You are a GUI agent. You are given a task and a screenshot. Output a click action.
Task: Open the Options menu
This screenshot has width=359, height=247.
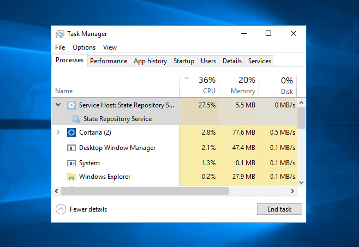pos(84,47)
